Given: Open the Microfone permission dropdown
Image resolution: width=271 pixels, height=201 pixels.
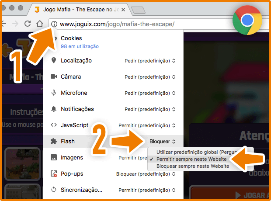Looking at the screenshot, I should pos(150,93).
